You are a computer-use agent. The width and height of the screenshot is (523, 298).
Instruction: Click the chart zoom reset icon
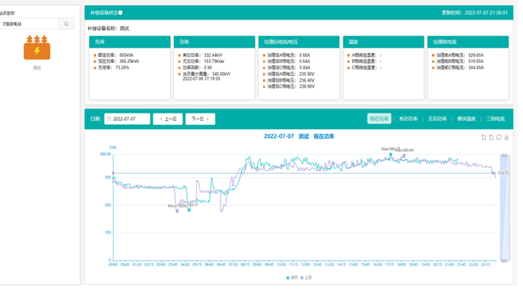[x=491, y=137]
